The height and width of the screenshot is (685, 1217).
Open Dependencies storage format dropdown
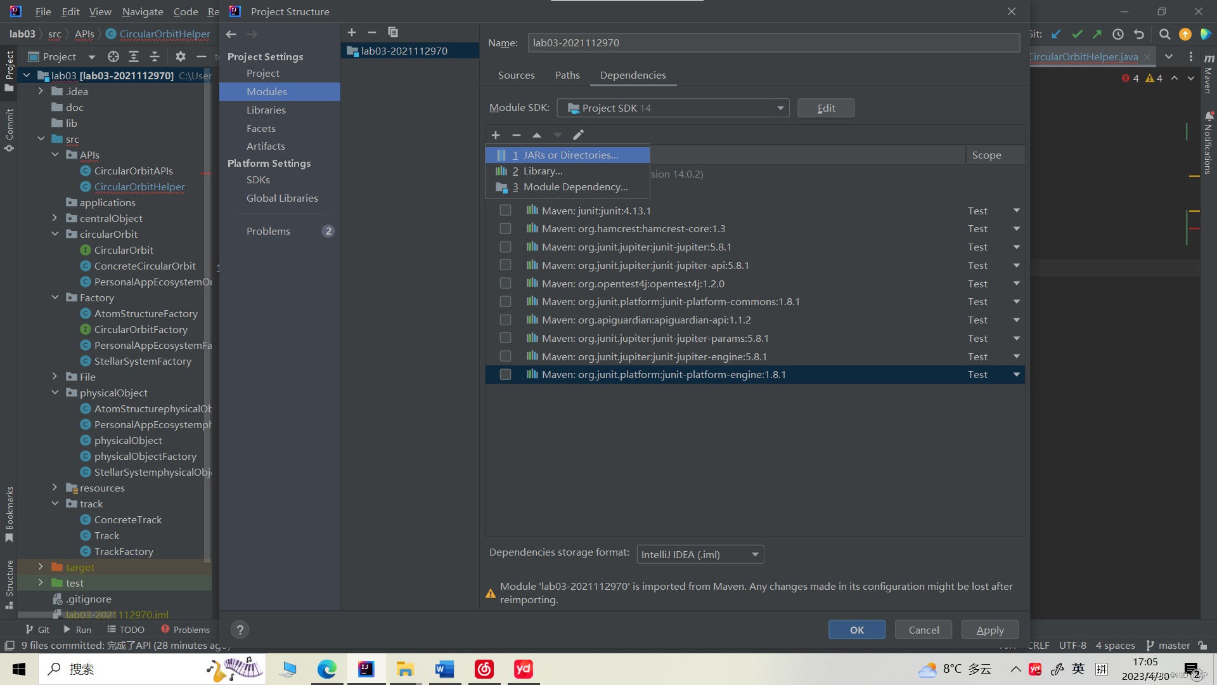click(700, 555)
